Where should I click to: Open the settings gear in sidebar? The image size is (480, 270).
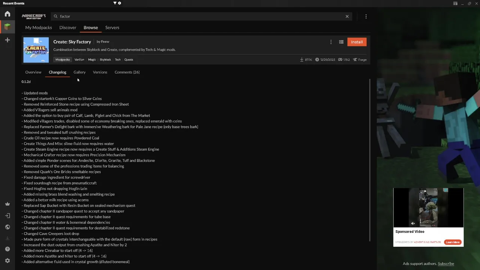(7, 261)
